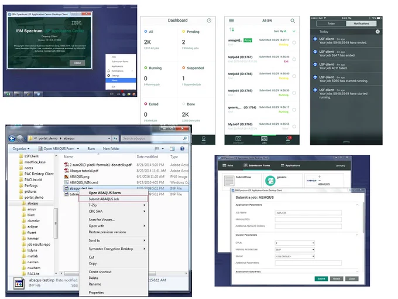Click the search magnifier in Explorer
Viewport: 398px width, 299px height.
185,138
